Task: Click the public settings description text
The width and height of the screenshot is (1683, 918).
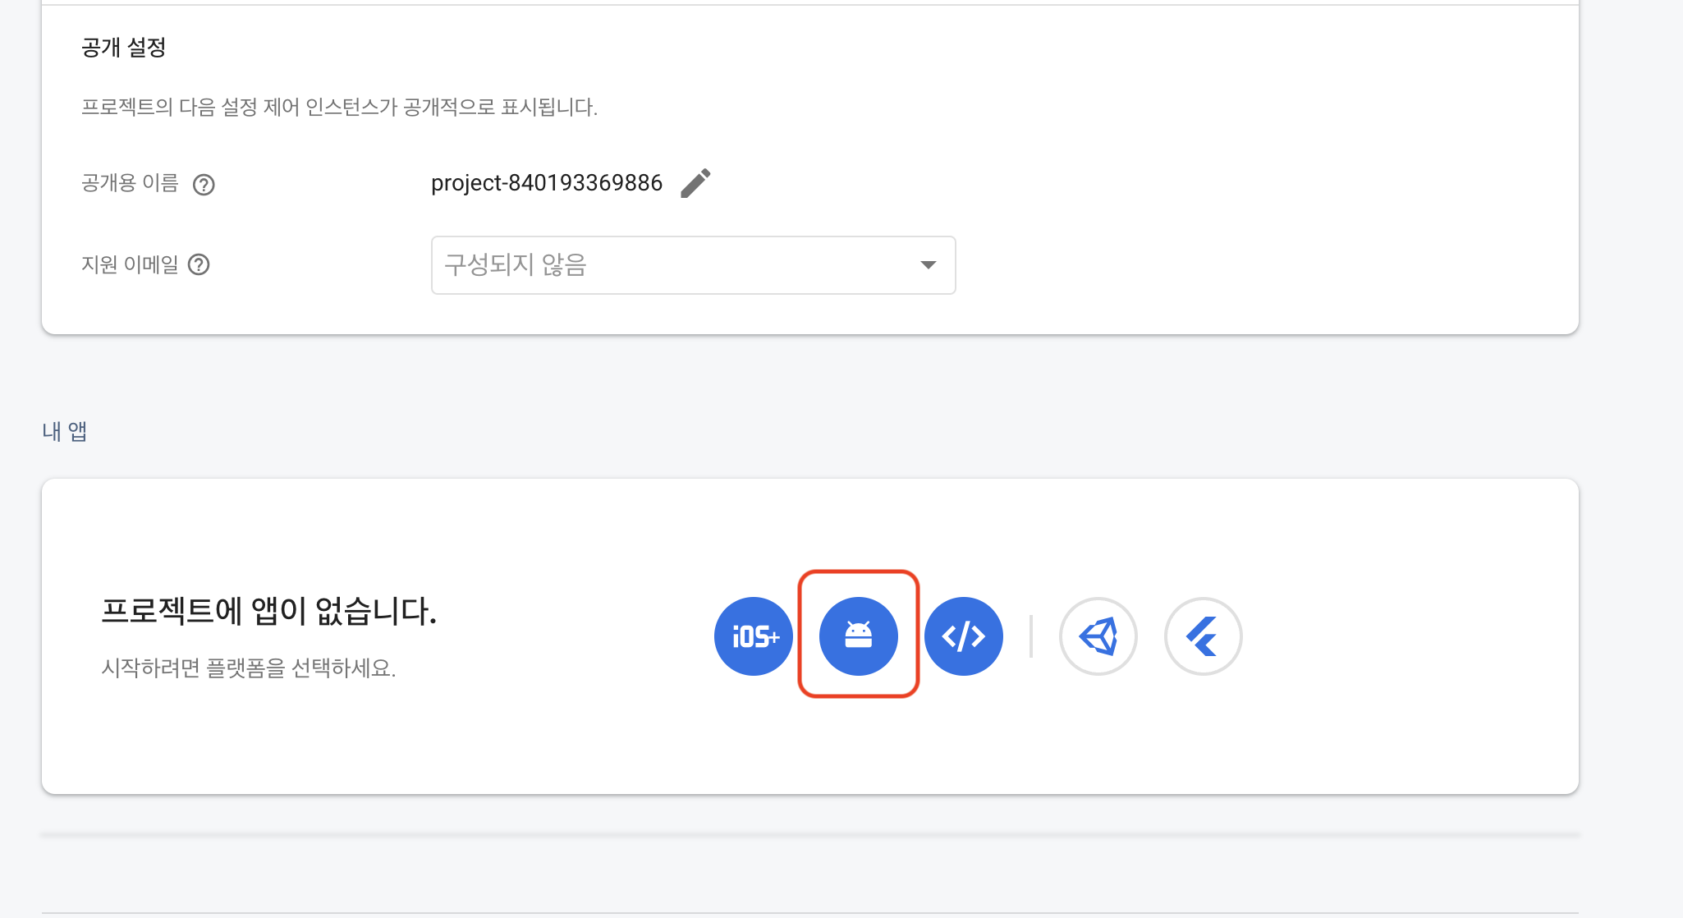Action: point(339,108)
